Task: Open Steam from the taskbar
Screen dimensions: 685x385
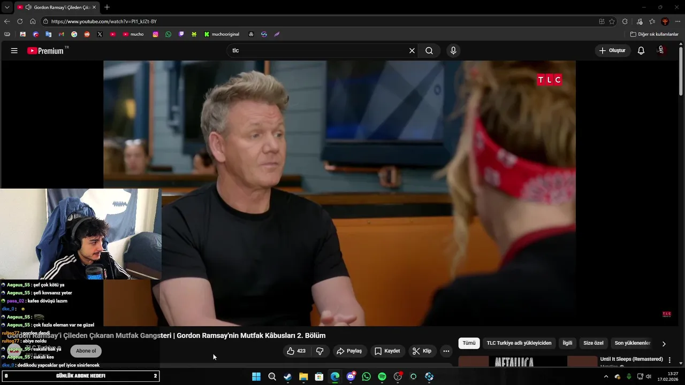Action: [288, 376]
